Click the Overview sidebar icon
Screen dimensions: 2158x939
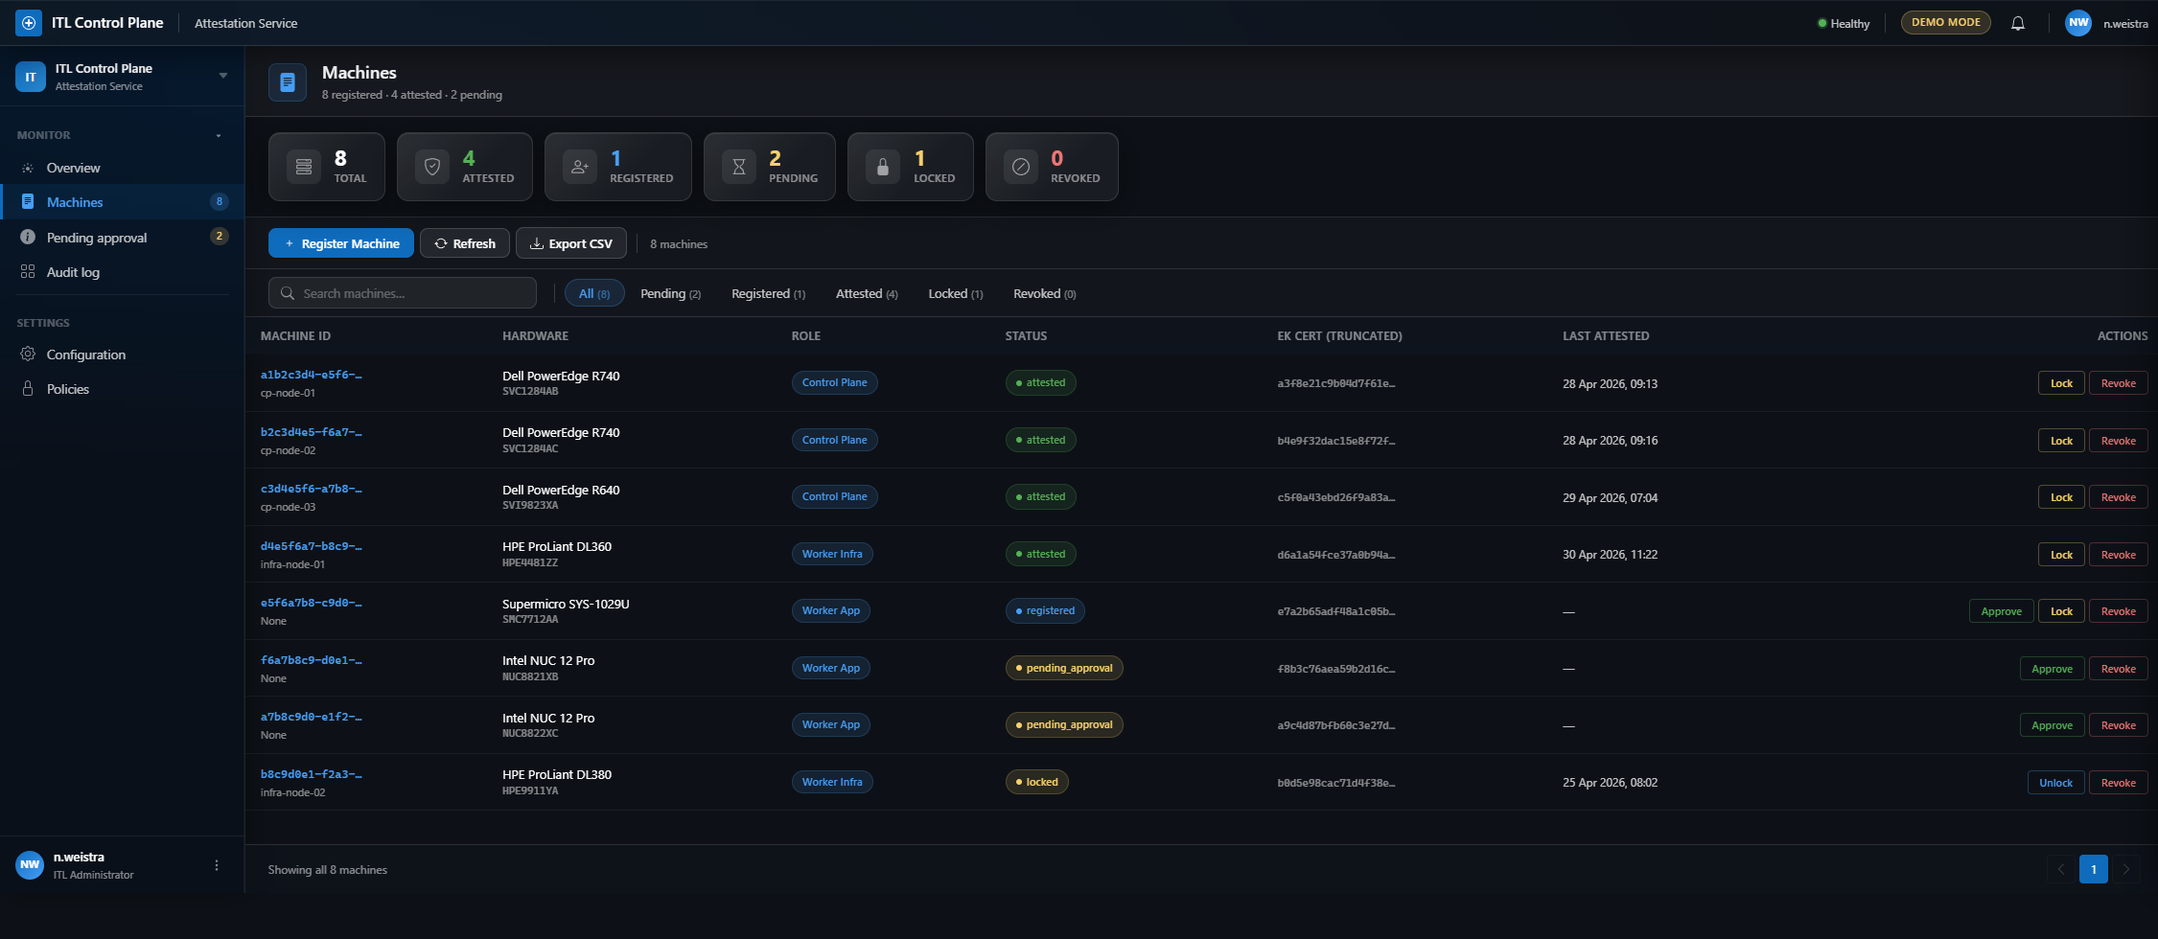[28, 168]
